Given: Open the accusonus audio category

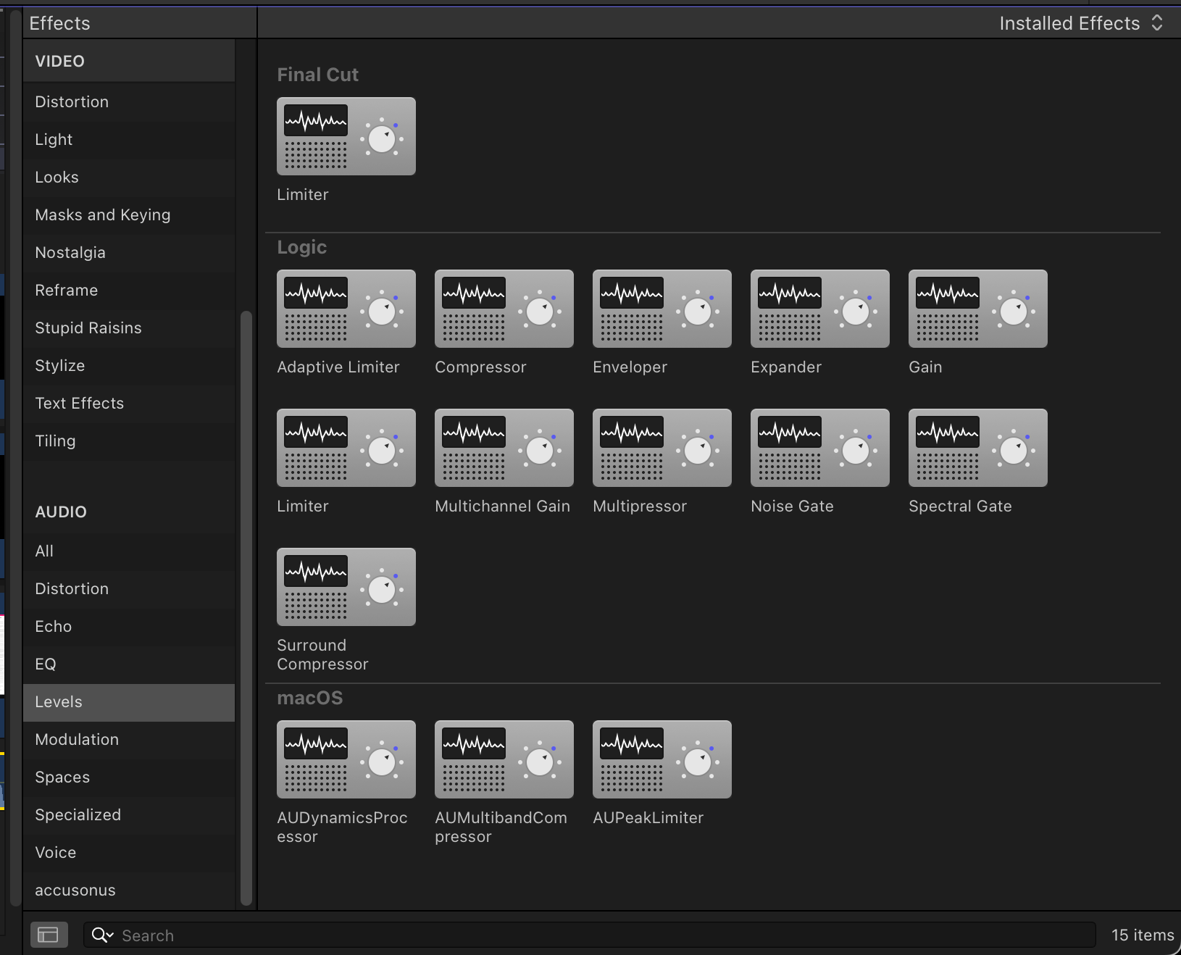Looking at the screenshot, I should tap(129, 890).
